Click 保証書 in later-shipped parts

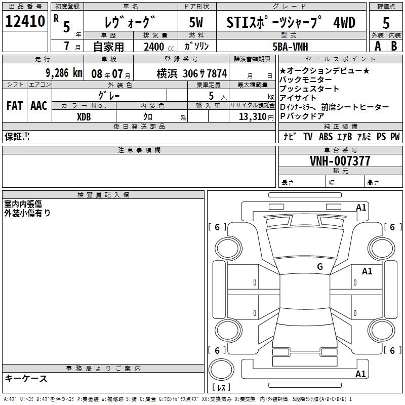(x=17, y=136)
